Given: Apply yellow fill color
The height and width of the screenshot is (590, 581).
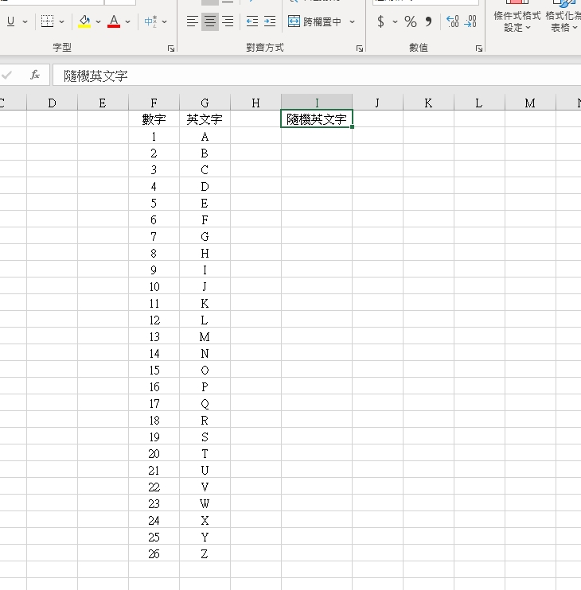Looking at the screenshot, I should point(84,21).
